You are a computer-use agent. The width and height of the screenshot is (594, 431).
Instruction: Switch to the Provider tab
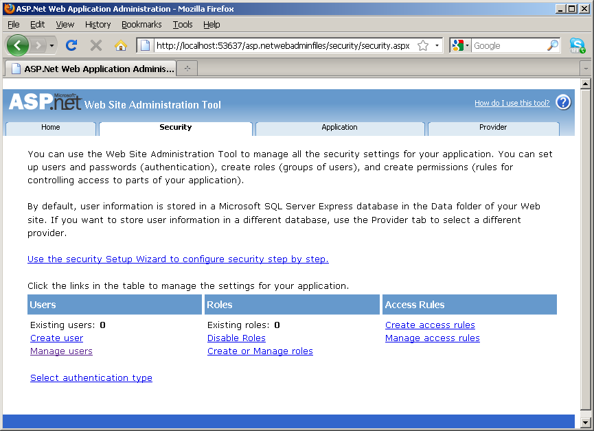(x=493, y=128)
